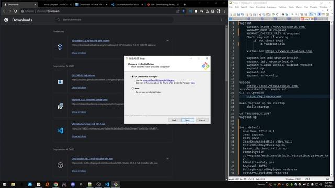Click Chrome downloads page vertical scrollbar
335x188 pixels.
(x=226, y=102)
